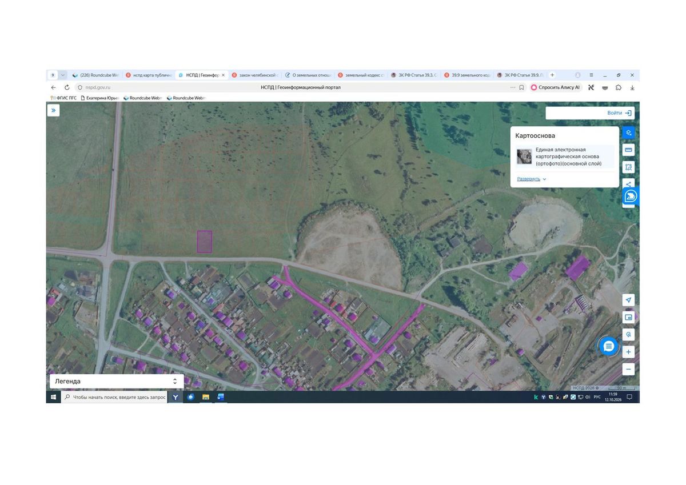
Task: Open the browser extensions puzzle icon
Action: tap(619, 87)
